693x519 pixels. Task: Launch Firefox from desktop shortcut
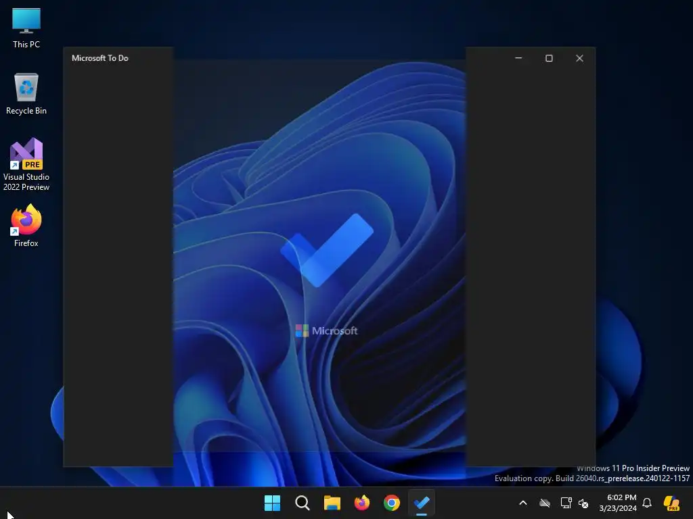(x=26, y=226)
